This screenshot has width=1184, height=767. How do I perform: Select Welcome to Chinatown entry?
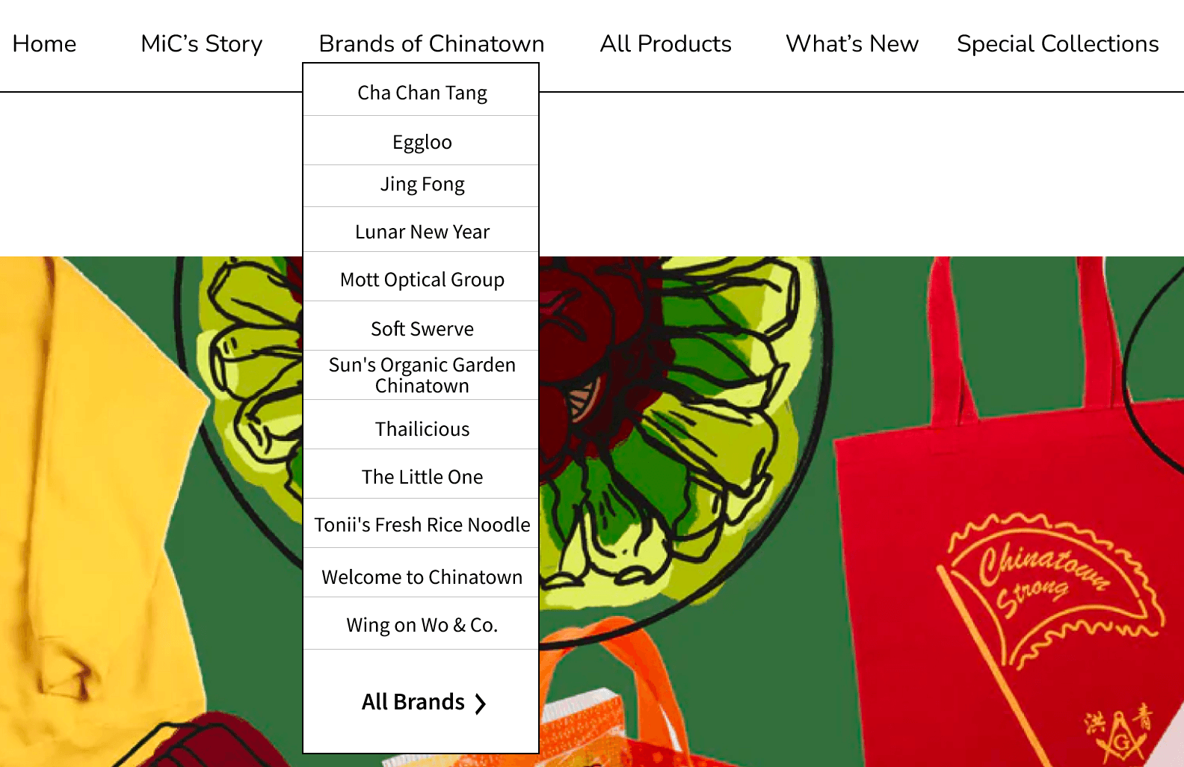tap(422, 576)
